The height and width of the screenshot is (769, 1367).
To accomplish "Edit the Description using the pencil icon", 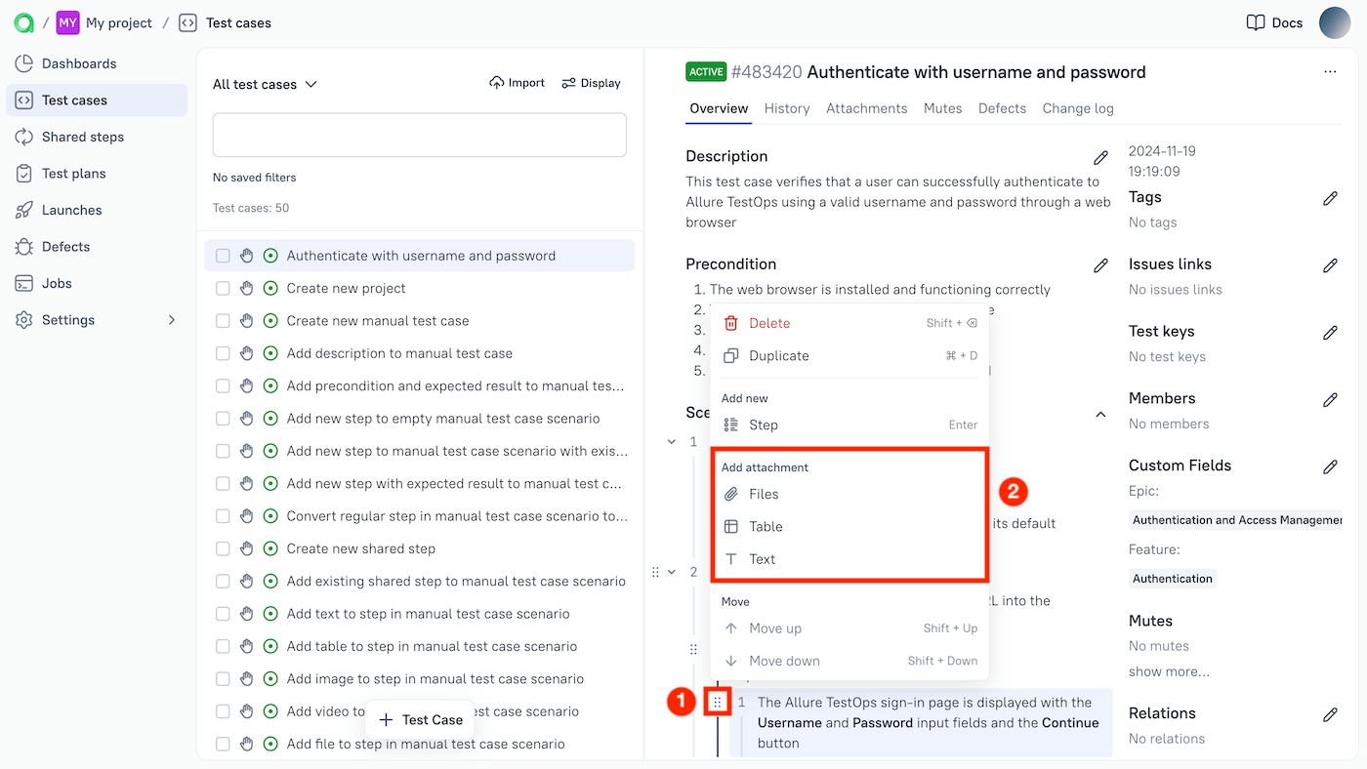I will click(x=1101, y=156).
